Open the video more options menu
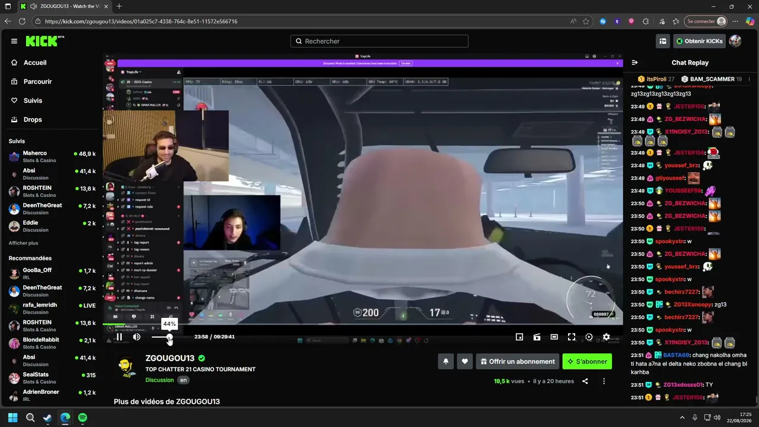Viewport: 759px width, 427px height. [x=604, y=381]
